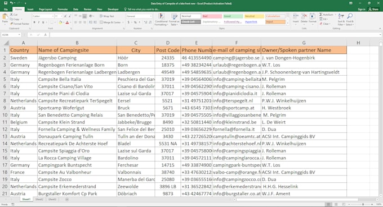383x207 pixels.
Task: Click the Share button
Action: coord(373,9)
